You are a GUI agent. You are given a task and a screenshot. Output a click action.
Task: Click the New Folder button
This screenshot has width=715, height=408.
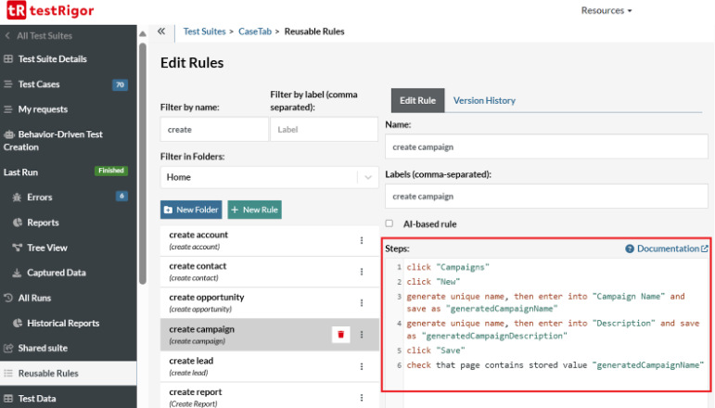191,210
